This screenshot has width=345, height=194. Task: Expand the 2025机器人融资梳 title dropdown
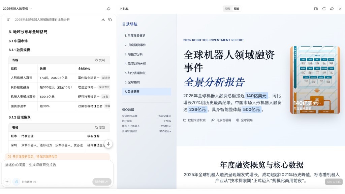31,9
